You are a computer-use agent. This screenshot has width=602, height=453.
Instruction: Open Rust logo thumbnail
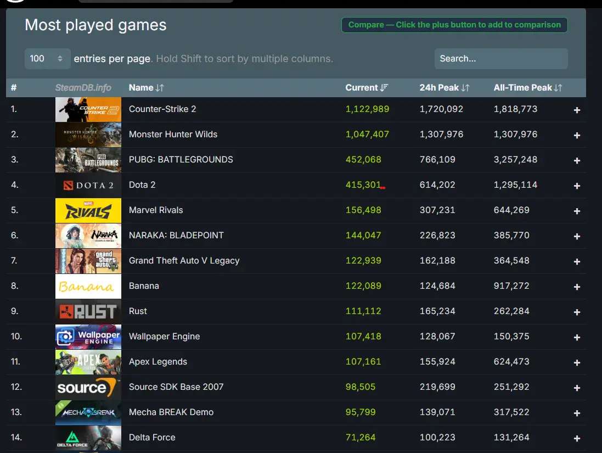[88, 311]
